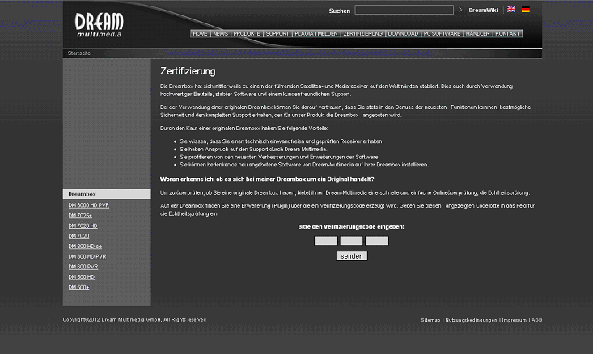Screen dimensions: 593x354
Task: Focus the second verification code field
Action: click(351, 241)
